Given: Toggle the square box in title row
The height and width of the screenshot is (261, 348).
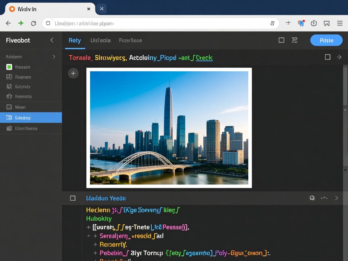Looking at the screenshot, I should tap(327, 57).
